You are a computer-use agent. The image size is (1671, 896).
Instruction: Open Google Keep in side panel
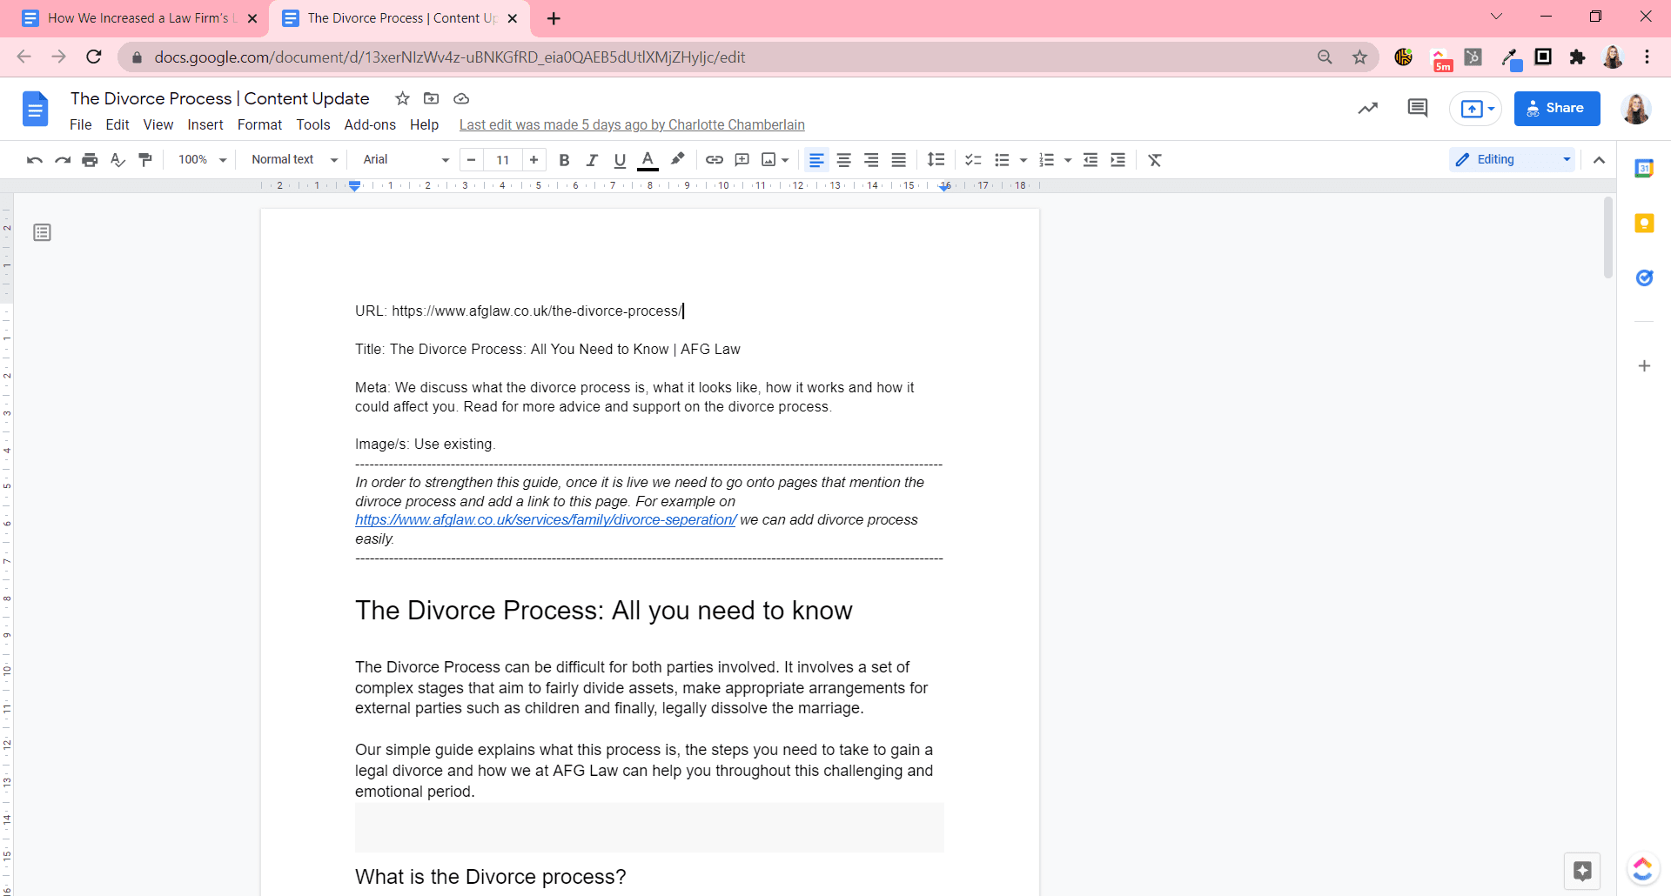pos(1644,224)
